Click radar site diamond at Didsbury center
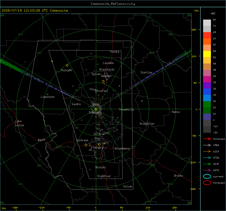Screen dimensions: 226x211 click(96, 109)
